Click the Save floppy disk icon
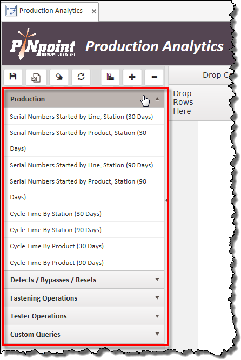Viewport: 241px width, 360px height. pos(13,77)
